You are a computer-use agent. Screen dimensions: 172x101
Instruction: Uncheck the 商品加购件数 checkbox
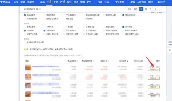click(123, 15)
